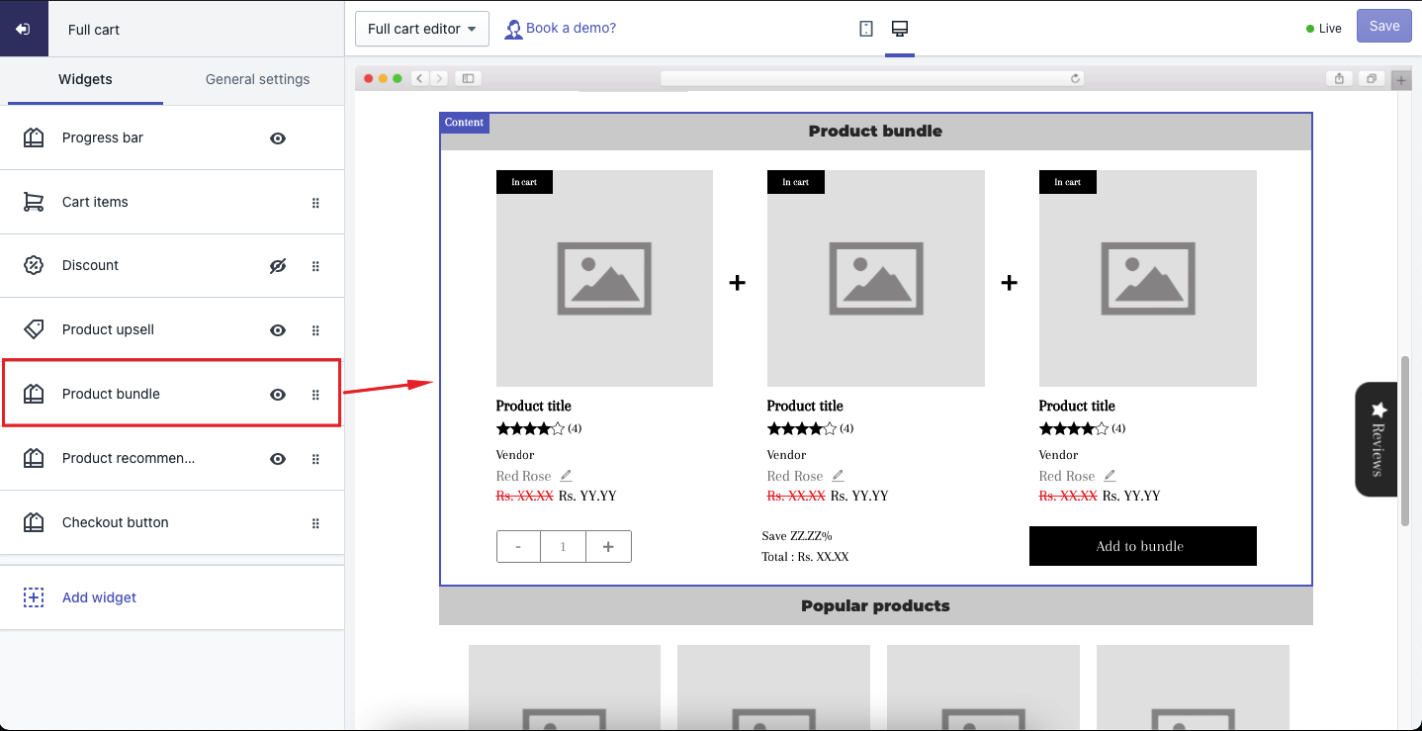The image size is (1422, 731).
Task: Click the browser mockup forward arrow
Action: point(438,78)
